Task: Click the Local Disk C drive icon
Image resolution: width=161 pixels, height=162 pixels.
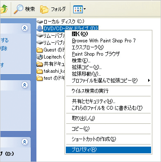Action: (40, 22)
